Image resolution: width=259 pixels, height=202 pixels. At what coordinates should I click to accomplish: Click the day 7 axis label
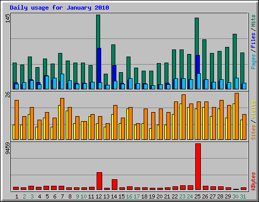coord(62,196)
